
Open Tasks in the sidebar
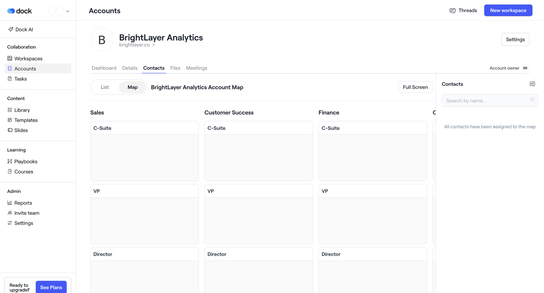click(x=38, y=78)
